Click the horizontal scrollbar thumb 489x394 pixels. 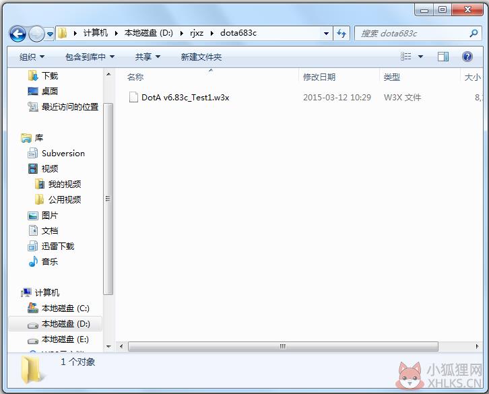tap(283, 346)
